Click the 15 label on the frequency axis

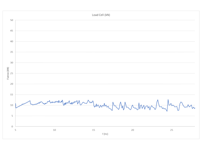click(93, 130)
